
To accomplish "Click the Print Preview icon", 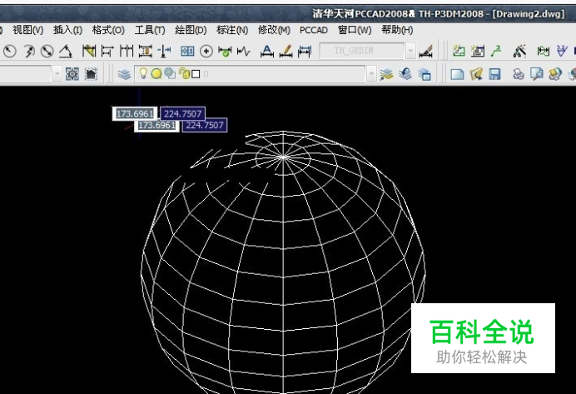I will tap(536, 74).
